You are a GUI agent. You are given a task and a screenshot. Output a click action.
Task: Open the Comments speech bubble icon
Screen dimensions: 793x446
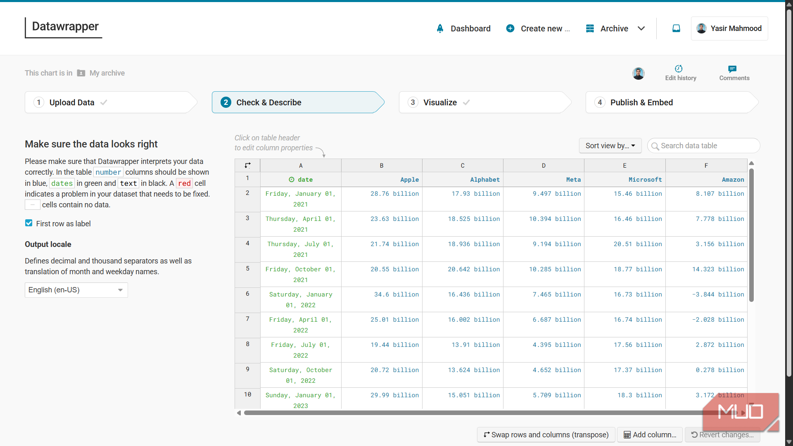(732, 69)
